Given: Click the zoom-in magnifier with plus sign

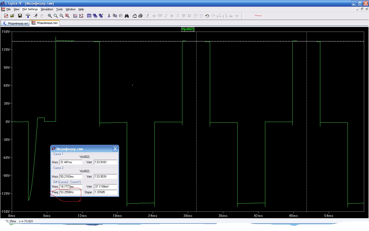Looking at the screenshot, I should click(x=50, y=16).
